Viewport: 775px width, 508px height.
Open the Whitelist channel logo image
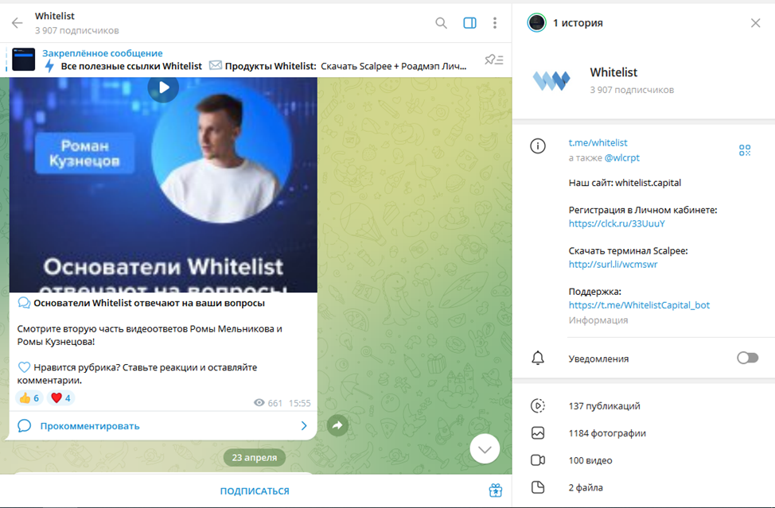551,80
